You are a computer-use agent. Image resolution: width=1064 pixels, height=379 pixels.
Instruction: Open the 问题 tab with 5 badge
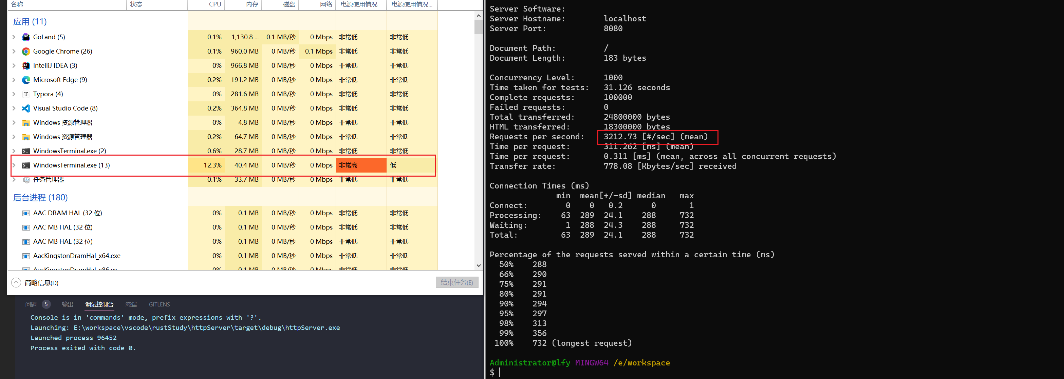coord(31,304)
